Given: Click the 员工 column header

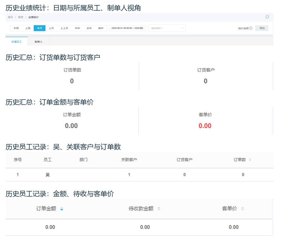Looking at the screenshot, I should (47, 159).
